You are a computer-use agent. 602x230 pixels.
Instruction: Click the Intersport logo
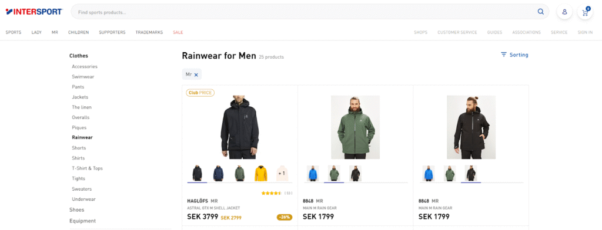point(34,12)
